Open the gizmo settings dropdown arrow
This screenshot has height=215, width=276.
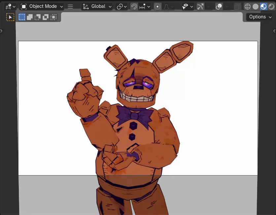click(208, 7)
